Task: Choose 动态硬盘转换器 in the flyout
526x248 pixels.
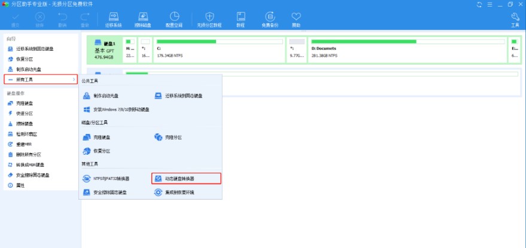Action: [186, 179]
